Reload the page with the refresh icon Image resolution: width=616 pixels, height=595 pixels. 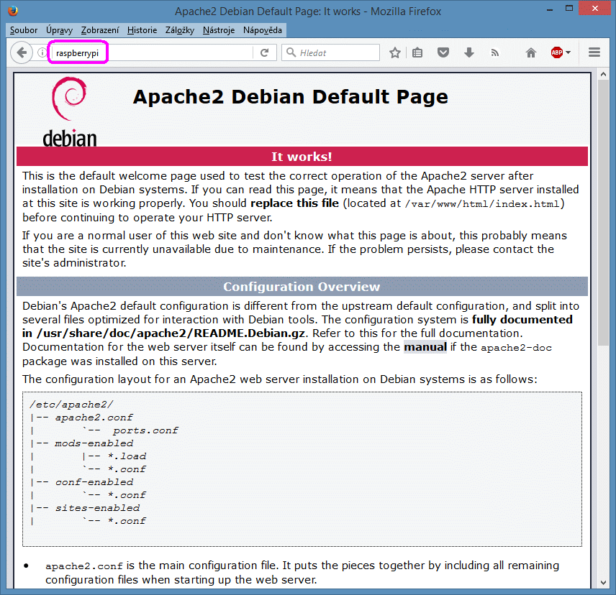(264, 52)
